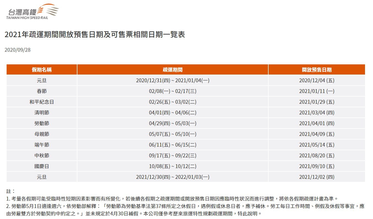Select the last 元旦 holiday name cell
The image size is (373, 219).
(x=42, y=177)
